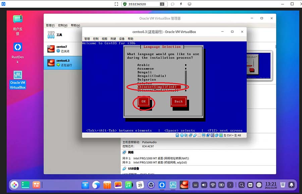Open the trash icon in dock

click(x=283, y=185)
